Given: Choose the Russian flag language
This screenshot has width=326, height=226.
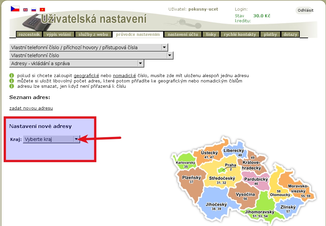Looking at the screenshot, I should [34, 10].
